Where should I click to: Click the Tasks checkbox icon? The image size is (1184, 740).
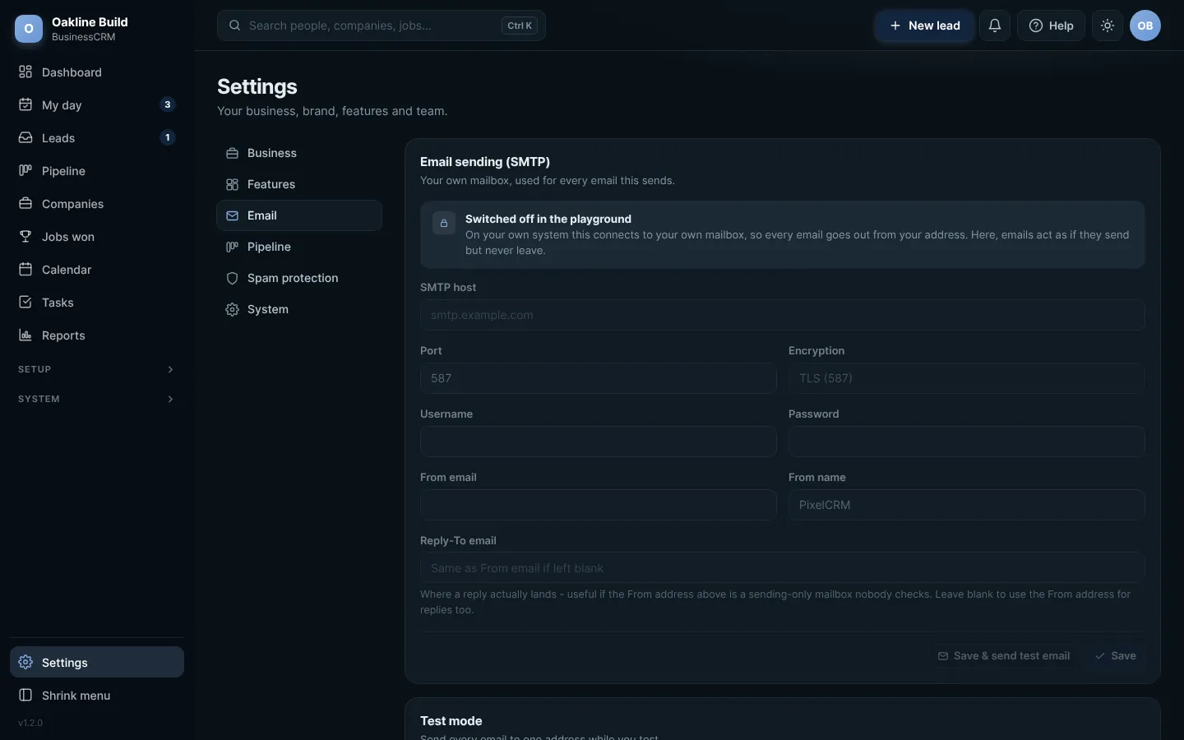click(x=25, y=303)
